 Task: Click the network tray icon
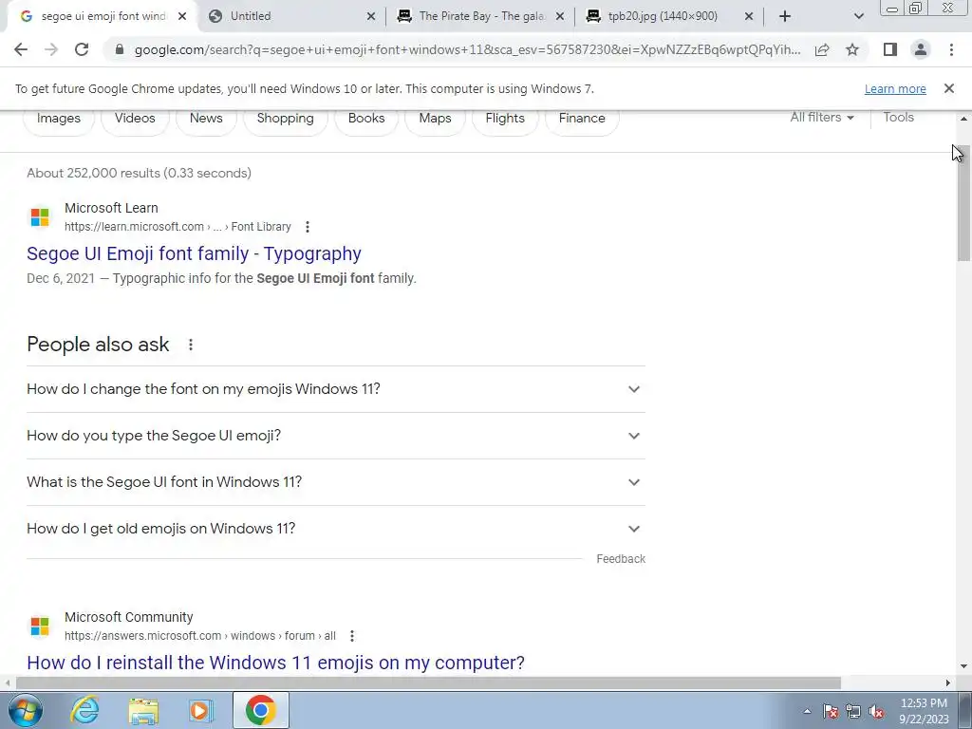[853, 712]
